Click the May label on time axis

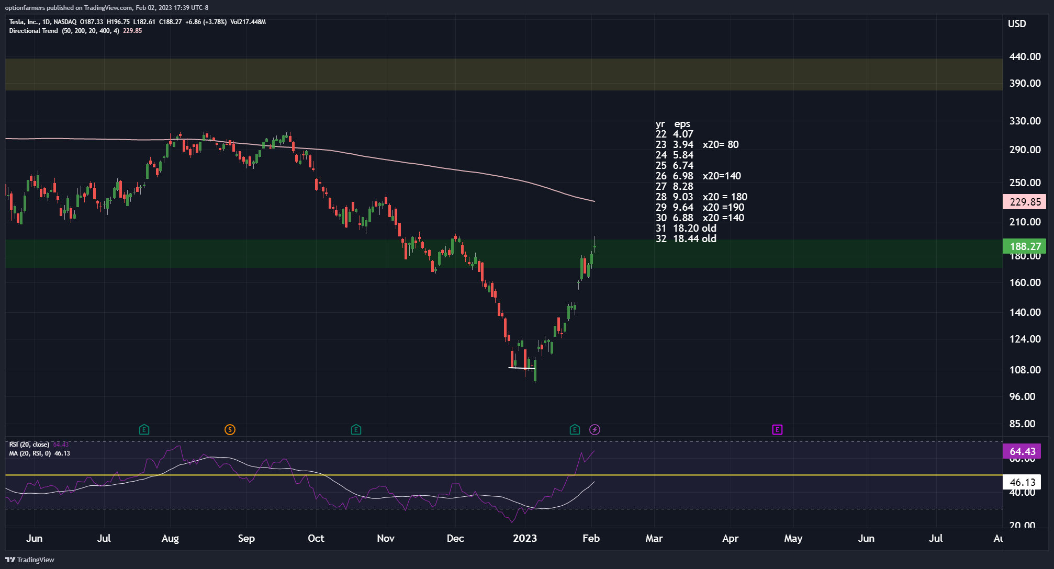pyautogui.click(x=793, y=538)
